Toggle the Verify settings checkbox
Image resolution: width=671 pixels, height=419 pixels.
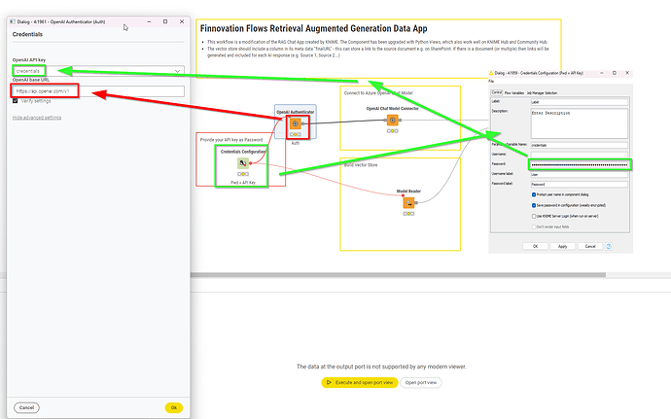click(x=15, y=101)
